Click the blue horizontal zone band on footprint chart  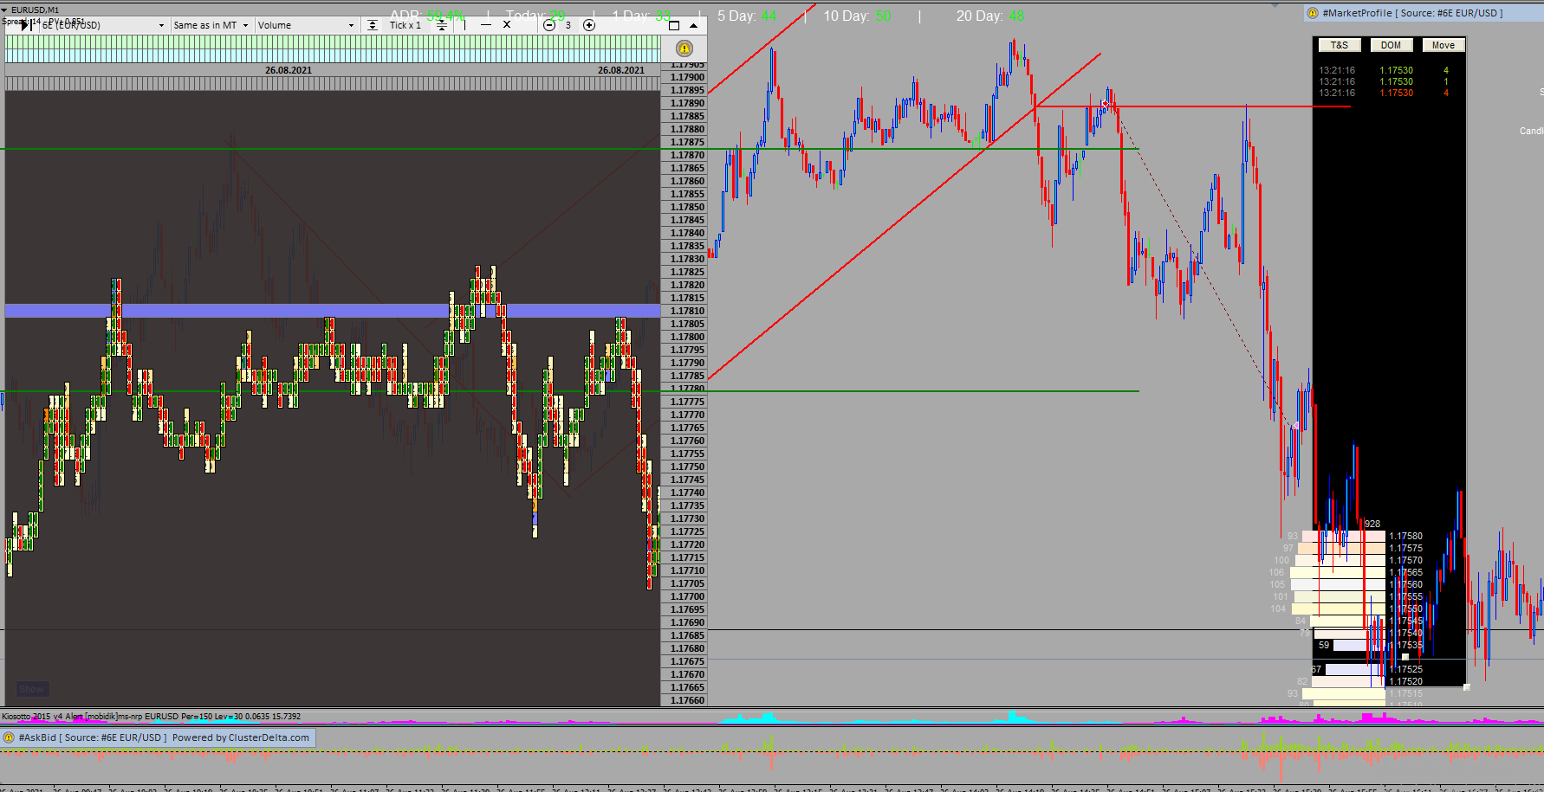pyautogui.click(x=333, y=311)
